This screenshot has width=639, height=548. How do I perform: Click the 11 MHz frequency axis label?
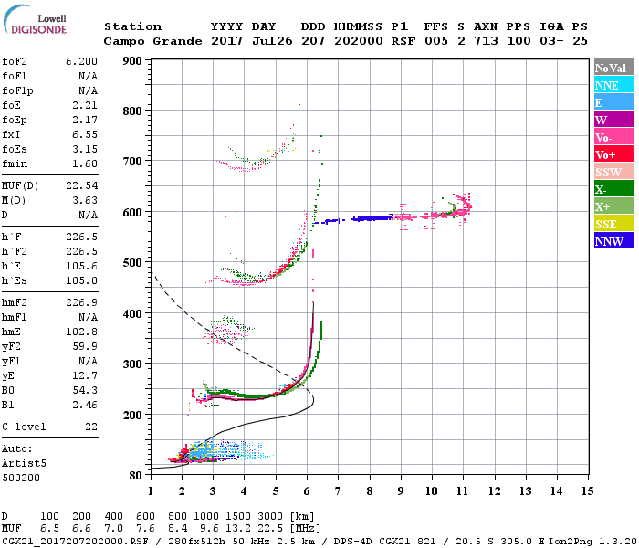pyautogui.click(x=462, y=491)
